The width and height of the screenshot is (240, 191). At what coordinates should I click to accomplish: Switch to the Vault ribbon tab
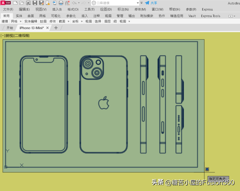pos(192,16)
